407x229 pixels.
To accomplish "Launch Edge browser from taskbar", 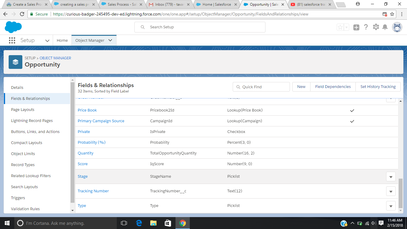I will [139, 223].
